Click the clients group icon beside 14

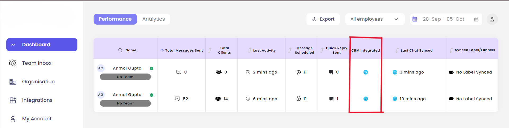point(218,99)
